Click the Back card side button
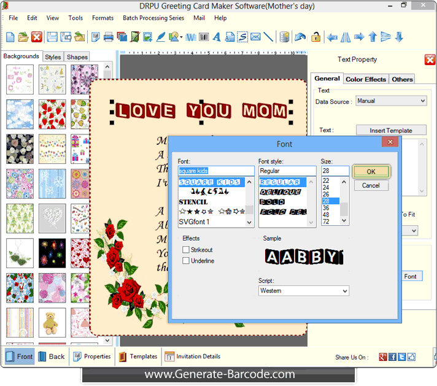437x386 pixels. click(52, 357)
